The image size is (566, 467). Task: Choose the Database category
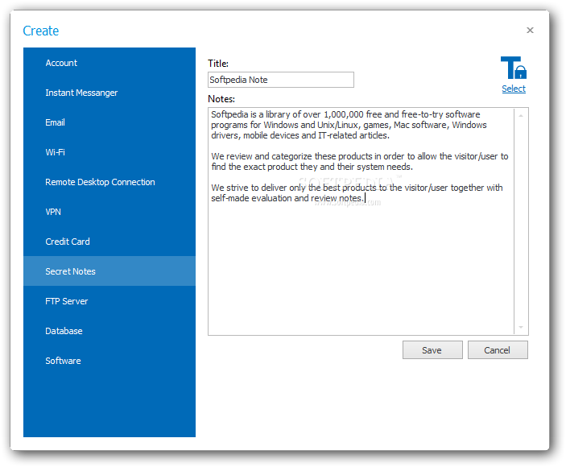109,331
